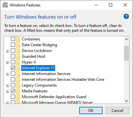Expand the Internet Information Services node
The image size is (133, 118).
(7, 74)
